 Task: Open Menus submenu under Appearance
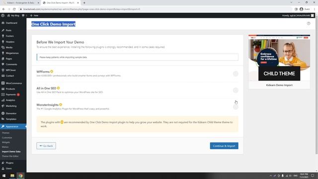[5, 147]
